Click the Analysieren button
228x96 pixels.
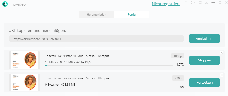coord(204,39)
